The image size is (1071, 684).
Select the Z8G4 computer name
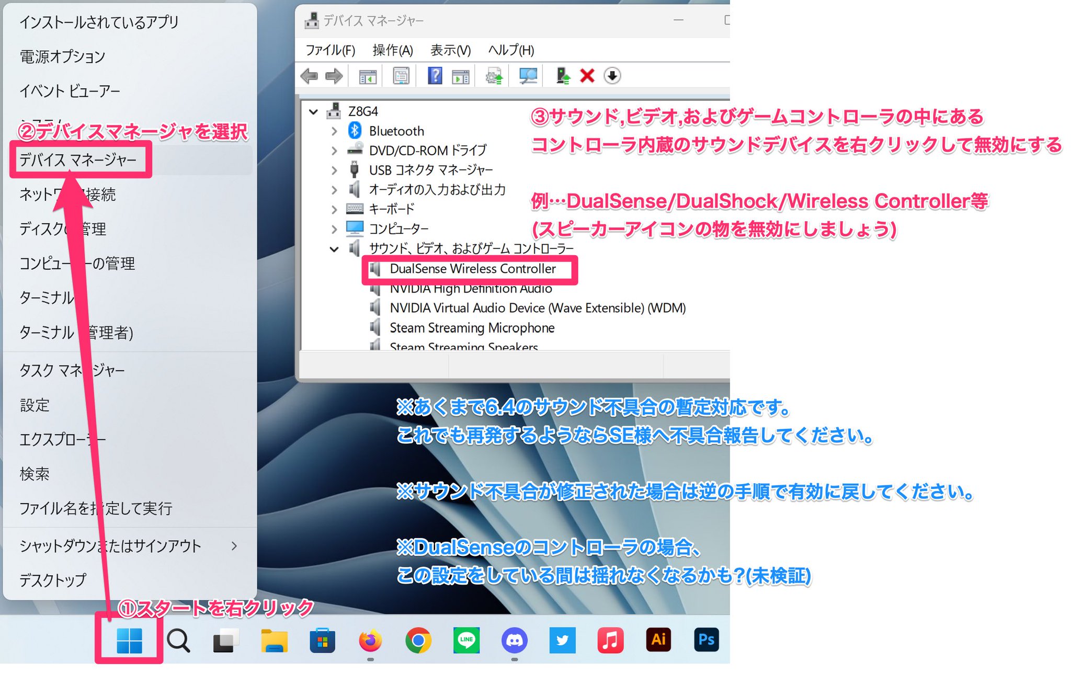point(363,111)
